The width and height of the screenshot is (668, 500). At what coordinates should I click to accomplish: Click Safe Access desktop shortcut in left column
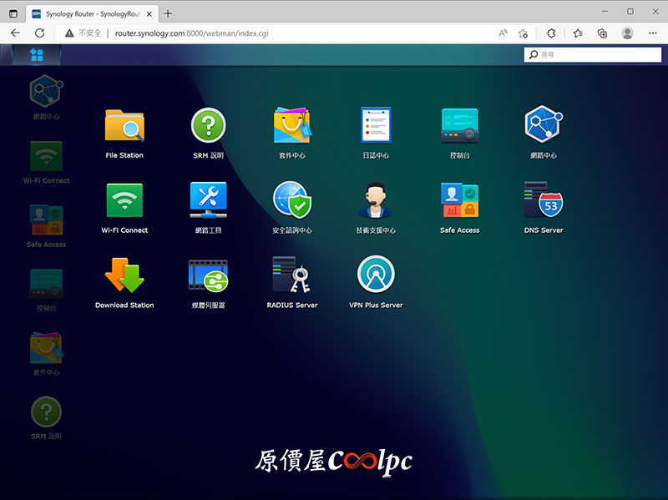coord(47,226)
